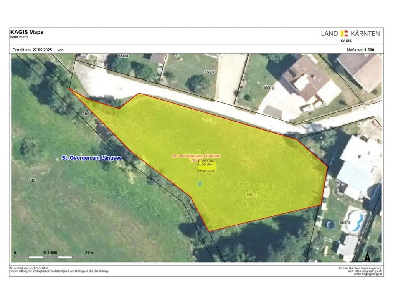
Task: Click the KAGIS Maps title
Action: point(27,32)
